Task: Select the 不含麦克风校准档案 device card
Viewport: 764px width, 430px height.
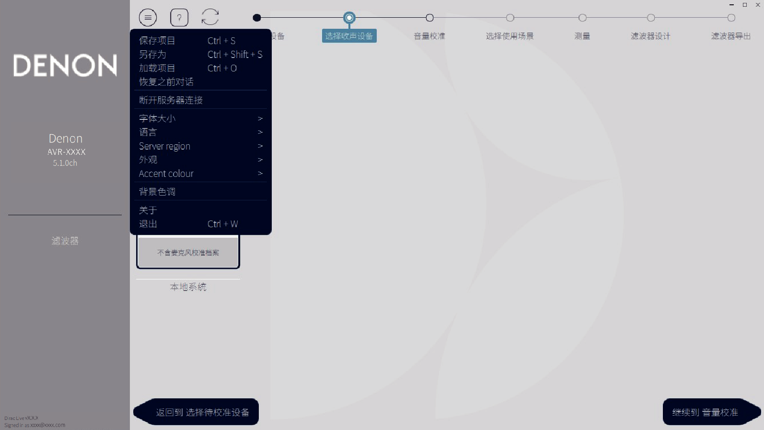Action: 188,253
